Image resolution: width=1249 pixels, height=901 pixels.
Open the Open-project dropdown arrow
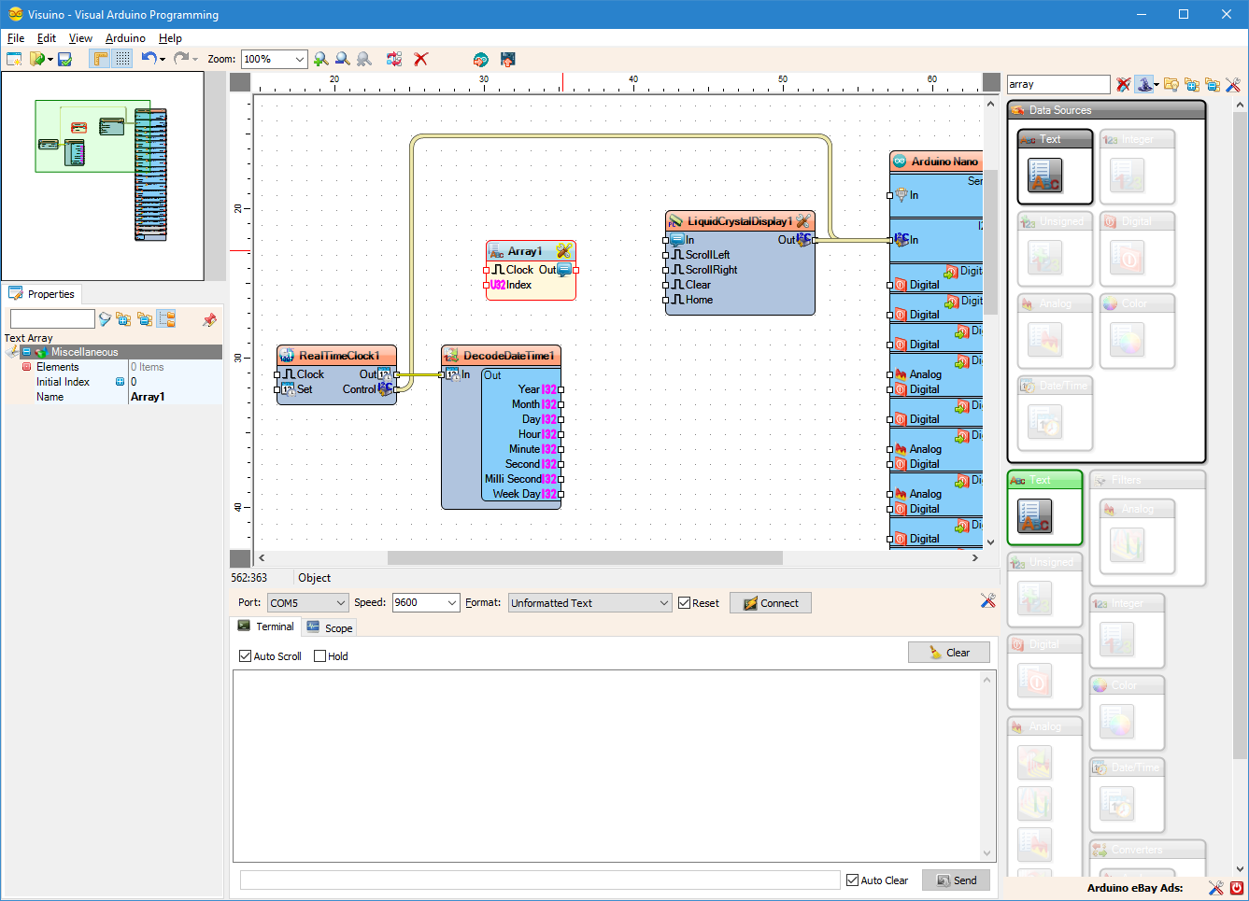50,60
